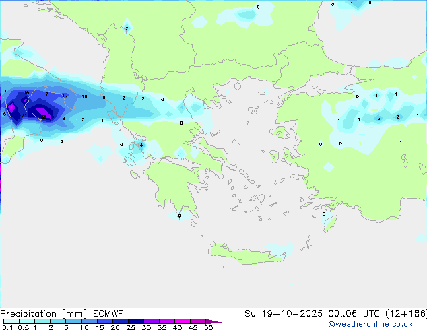The height and width of the screenshot is (330, 427).
Task: Click the "Su 19-10-2025" date text
Action: point(284,314)
